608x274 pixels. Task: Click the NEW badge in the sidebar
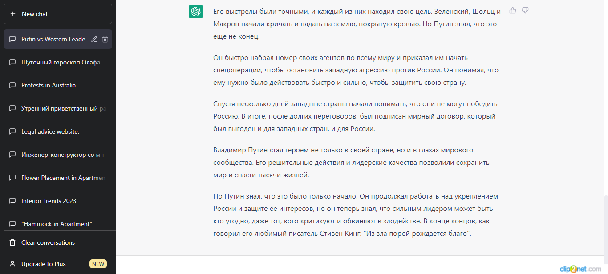point(98,264)
